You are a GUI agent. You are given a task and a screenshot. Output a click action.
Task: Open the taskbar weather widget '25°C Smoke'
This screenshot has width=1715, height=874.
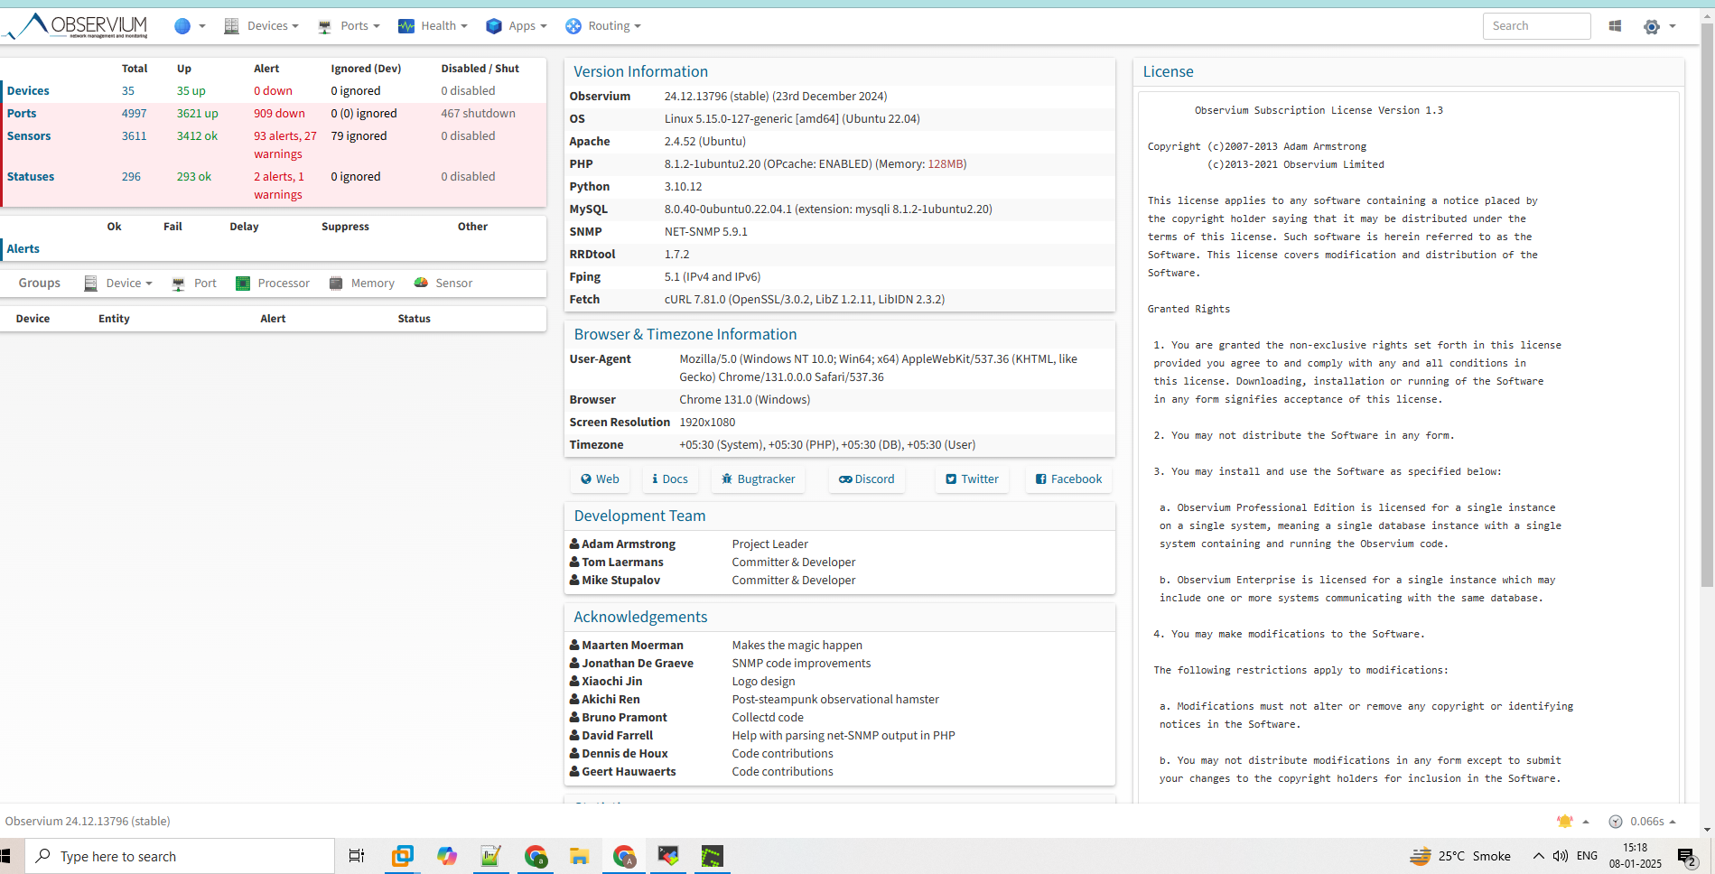point(1460,856)
